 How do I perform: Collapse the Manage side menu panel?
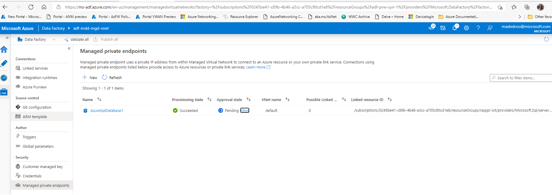[x=69, y=48]
